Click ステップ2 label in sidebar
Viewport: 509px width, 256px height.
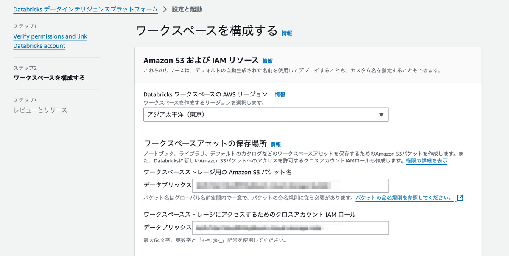25,68
